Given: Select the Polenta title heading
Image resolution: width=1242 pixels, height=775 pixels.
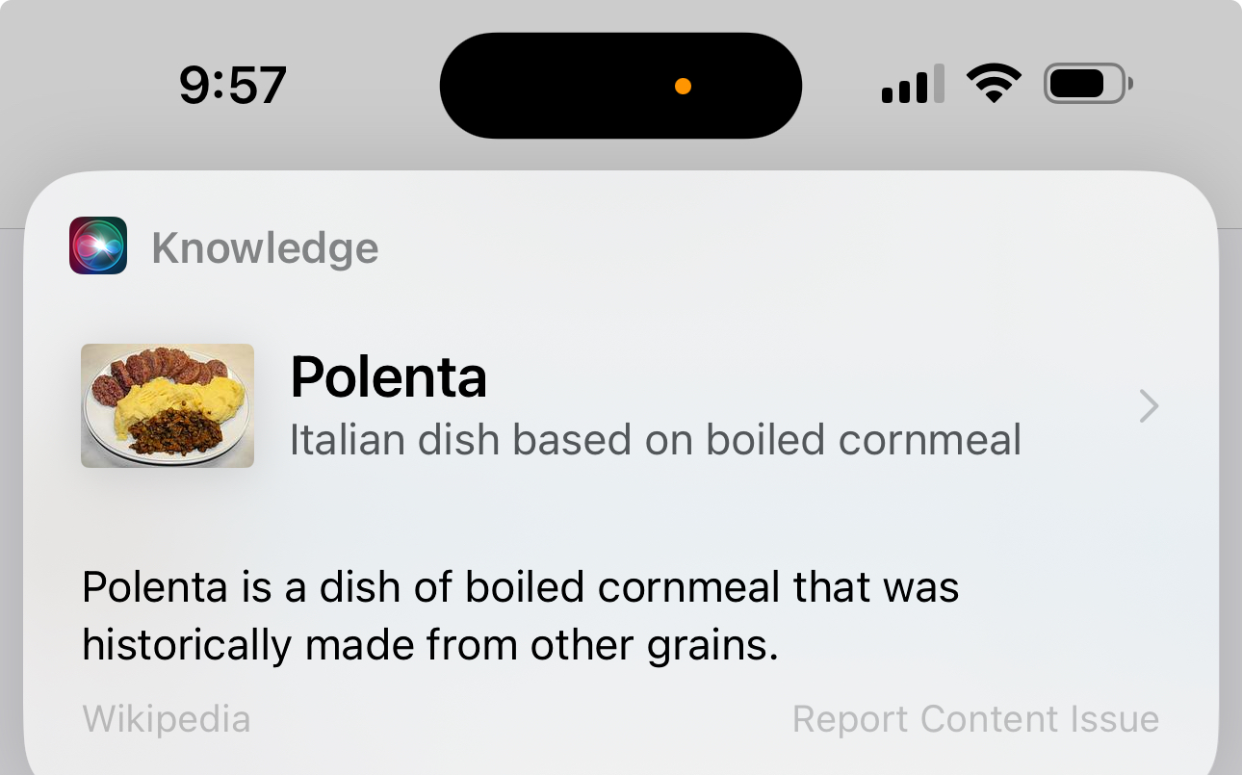Looking at the screenshot, I should (x=389, y=376).
